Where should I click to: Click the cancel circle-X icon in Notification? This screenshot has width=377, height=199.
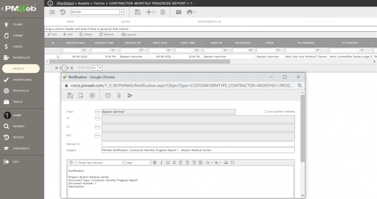coord(92,95)
